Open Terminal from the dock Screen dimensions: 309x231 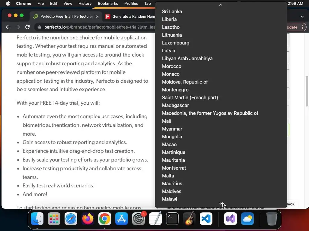[x=172, y=219]
